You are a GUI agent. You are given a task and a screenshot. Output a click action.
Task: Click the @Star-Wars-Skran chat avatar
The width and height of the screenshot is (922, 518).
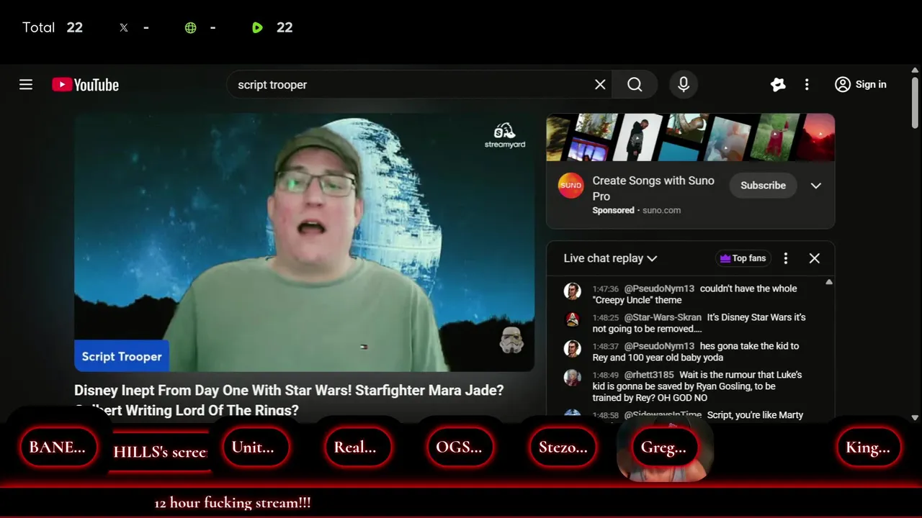click(573, 320)
